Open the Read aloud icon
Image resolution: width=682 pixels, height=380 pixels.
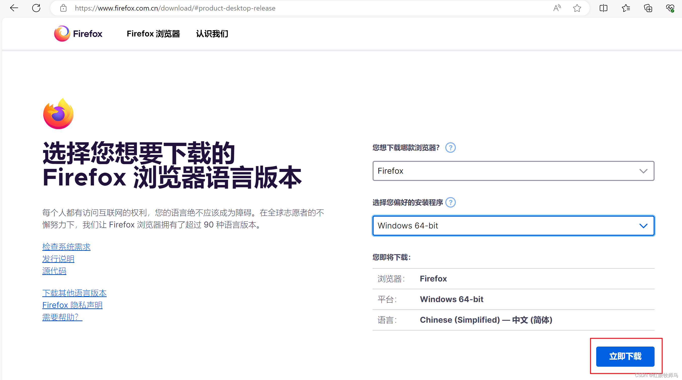coord(557,8)
